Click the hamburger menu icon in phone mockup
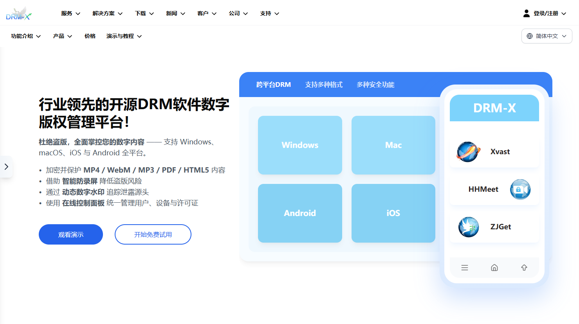Image resolution: width=579 pixels, height=324 pixels. point(465,268)
